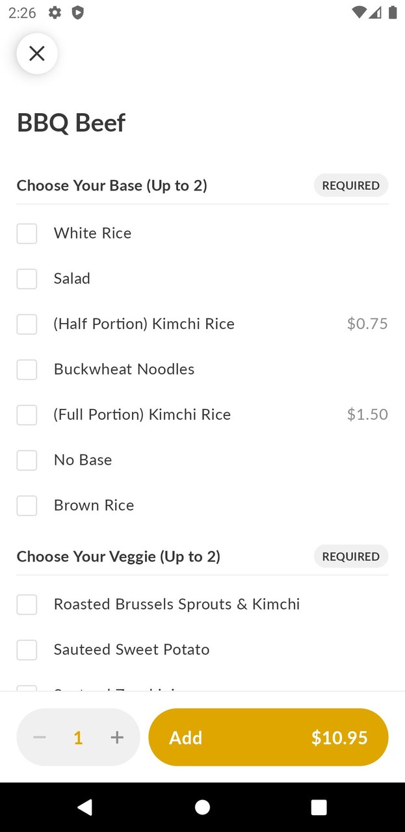Viewport: 405px width, 832px height.
Task: Tap the REQUIRED badge beside Choose Your Veggie
Action: tap(351, 556)
